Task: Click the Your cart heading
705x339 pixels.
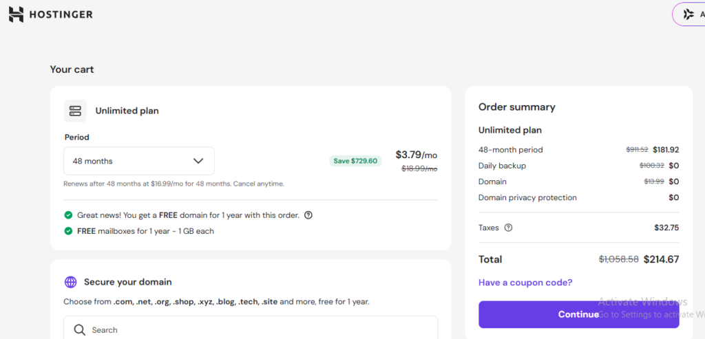Action: [x=72, y=69]
